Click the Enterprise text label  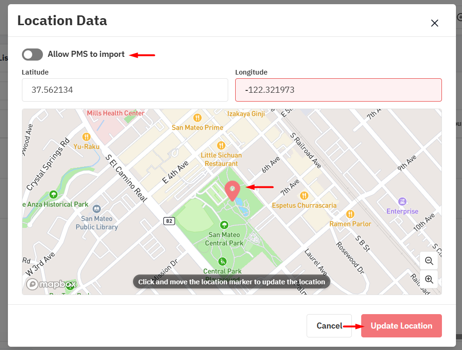coord(402,212)
